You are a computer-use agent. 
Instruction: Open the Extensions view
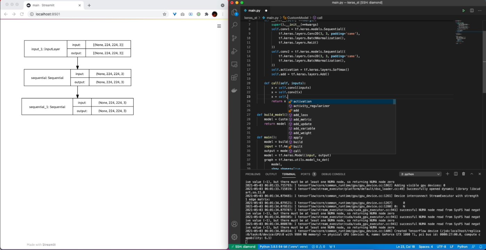pos(234,77)
